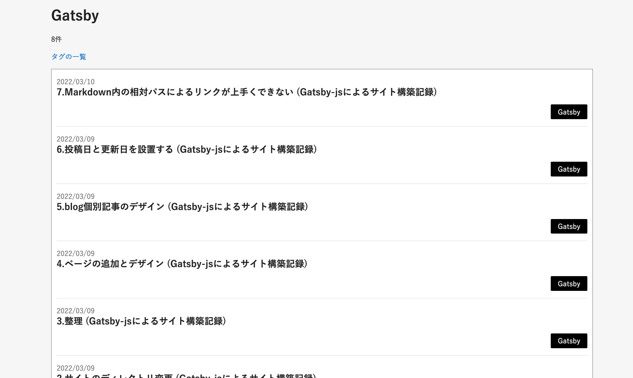Click the Gatsby tag under article 3
The image size is (633, 378).
click(x=569, y=341)
